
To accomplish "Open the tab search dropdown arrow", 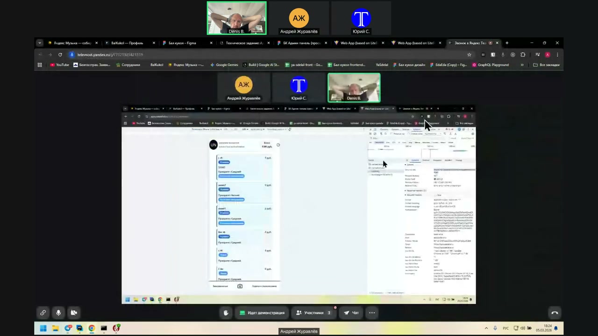I will pos(40,43).
